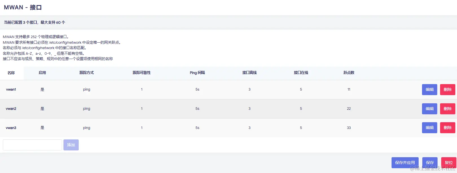The height and width of the screenshot is (173, 457).
Task: Select the 接口在线 column header
Action: coord(301,73)
